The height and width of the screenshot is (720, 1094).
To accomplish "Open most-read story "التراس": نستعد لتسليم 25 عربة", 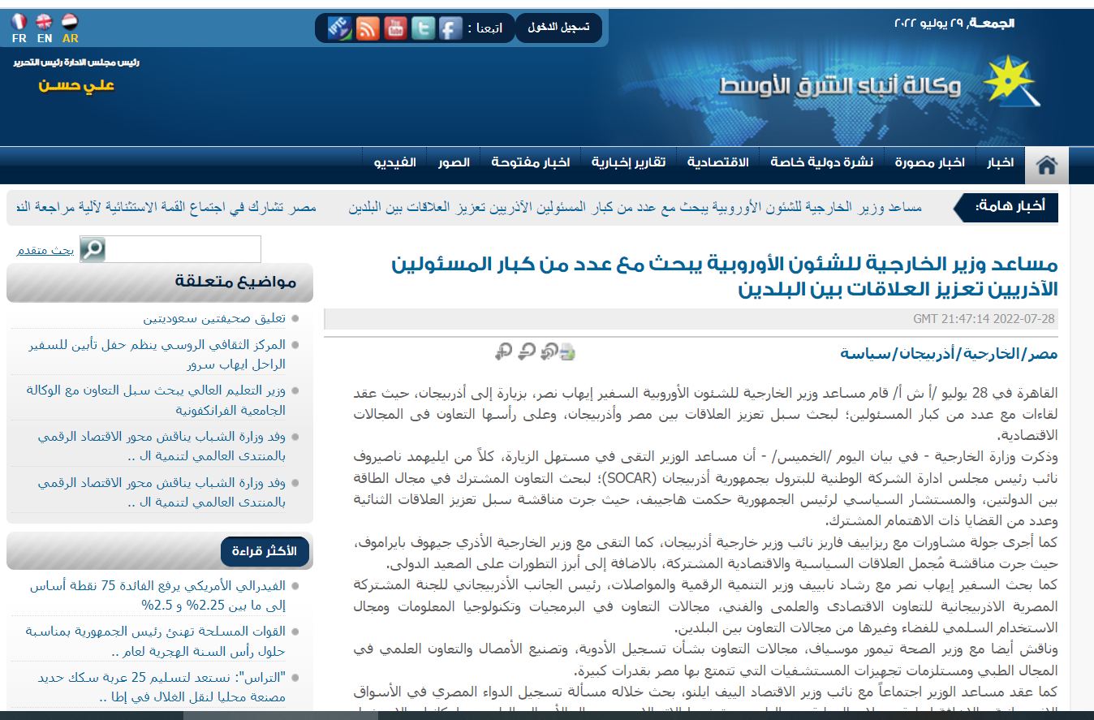I will 162,687.
